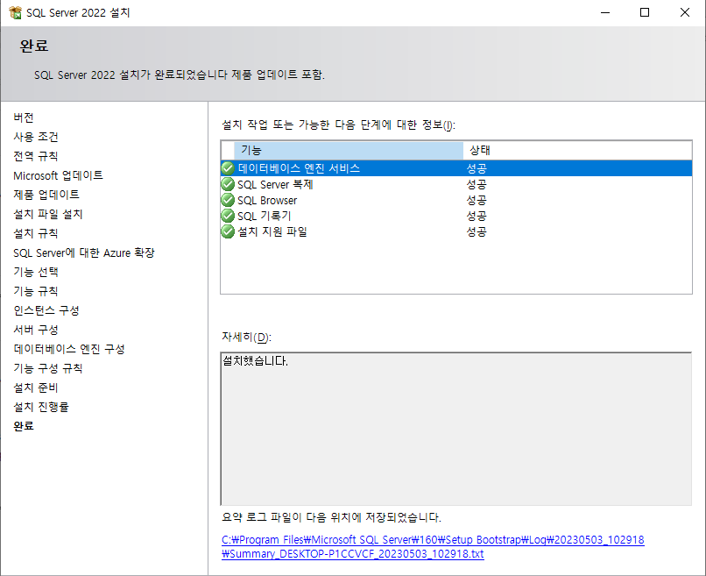Click green check icon beside SQL 기록기

point(228,216)
